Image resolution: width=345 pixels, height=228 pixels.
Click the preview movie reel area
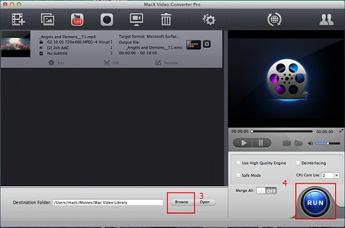[286, 78]
